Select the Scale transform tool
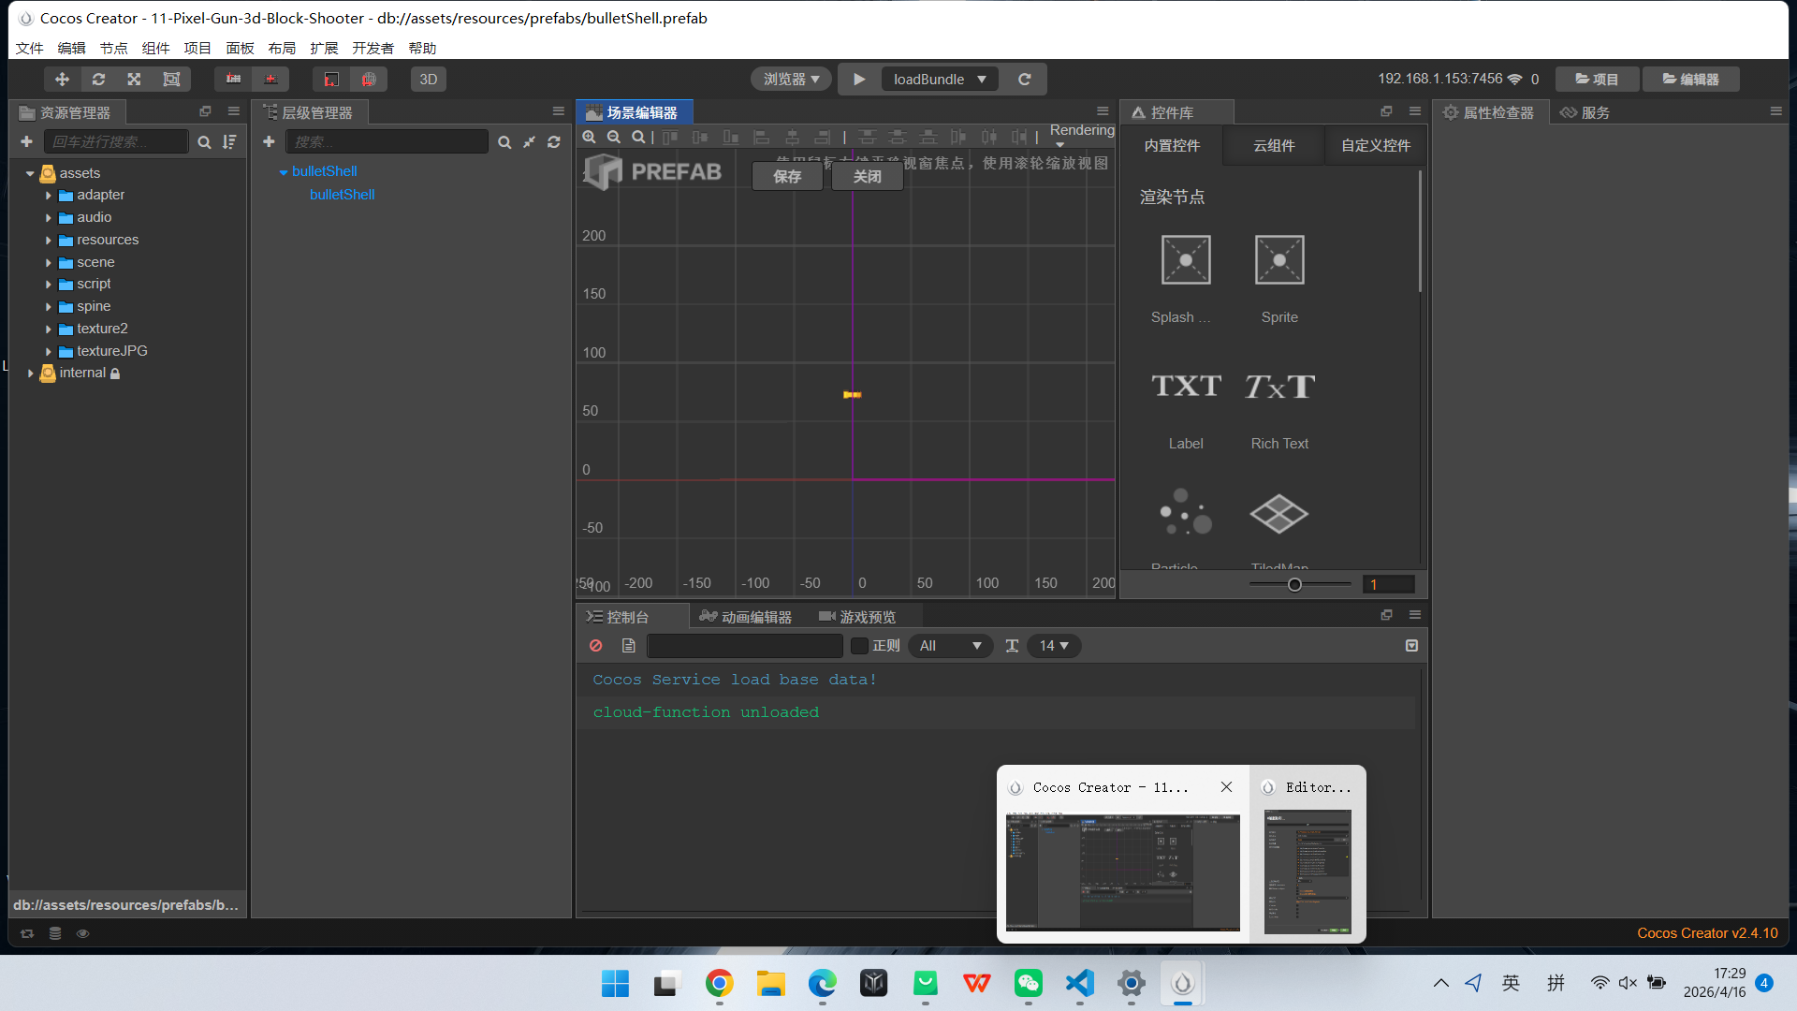The width and height of the screenshot is (1797, 1011). tap(135, 80)
